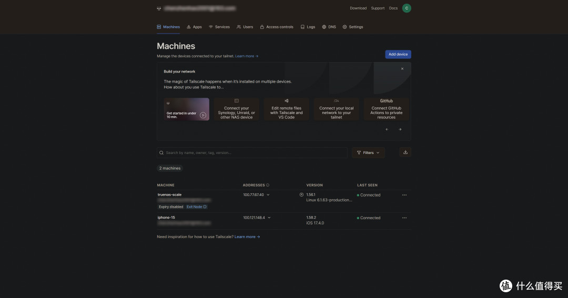The image size is (568, 298).
Task: Go to next suggestion cards arrow
Action: point(400,129)
